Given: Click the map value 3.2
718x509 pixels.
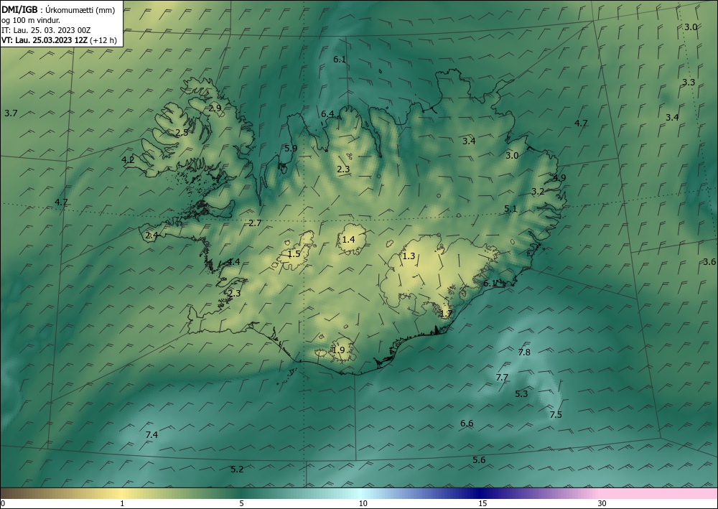Looking at the screenshot, I should coord(538,192).
